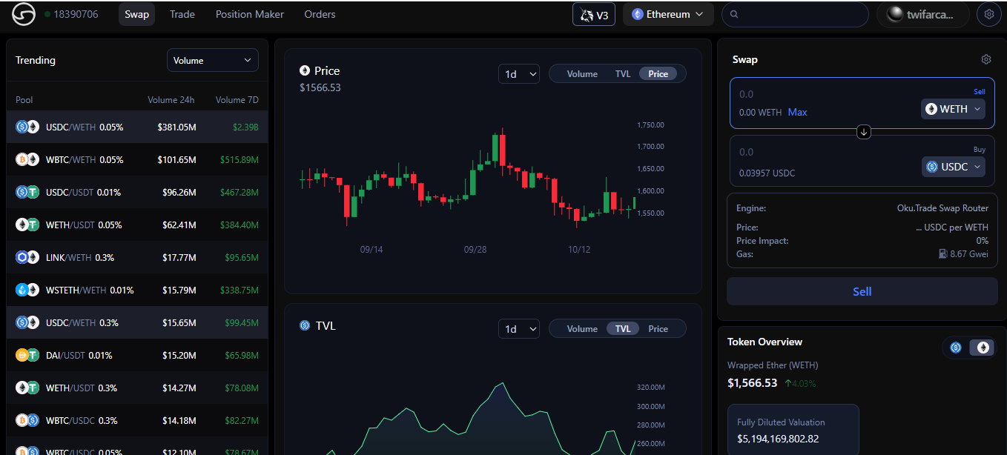Click the USDC icon in Buy selector
The height and width of the screenshot is (455, 1007).
932,167
